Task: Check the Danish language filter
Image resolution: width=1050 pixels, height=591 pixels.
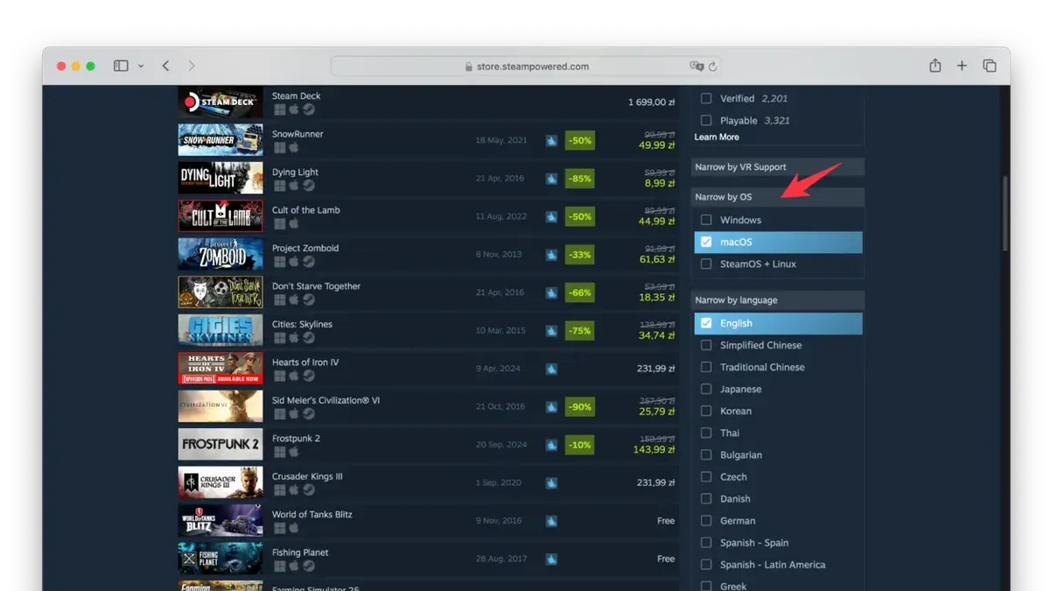Action: [x=706, y=499]
